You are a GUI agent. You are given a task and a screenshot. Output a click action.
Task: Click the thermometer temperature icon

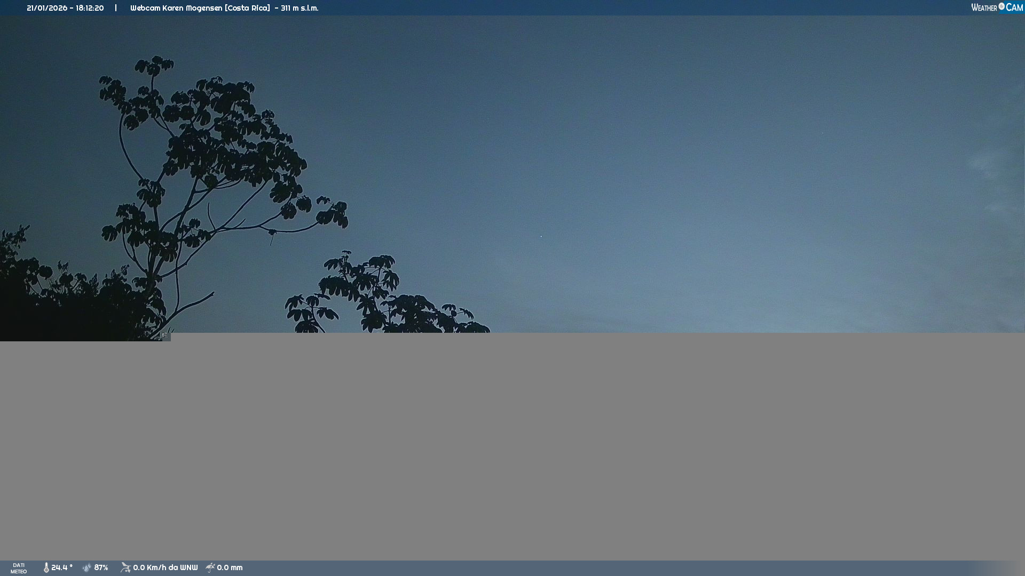(46, 567)
